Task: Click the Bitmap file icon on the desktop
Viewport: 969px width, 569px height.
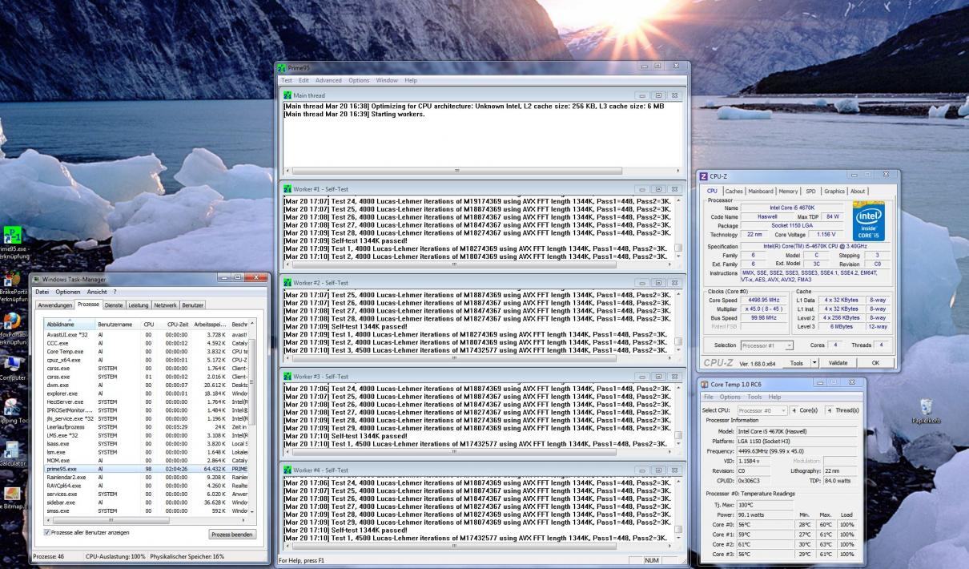Action: (x=12, y=494)
